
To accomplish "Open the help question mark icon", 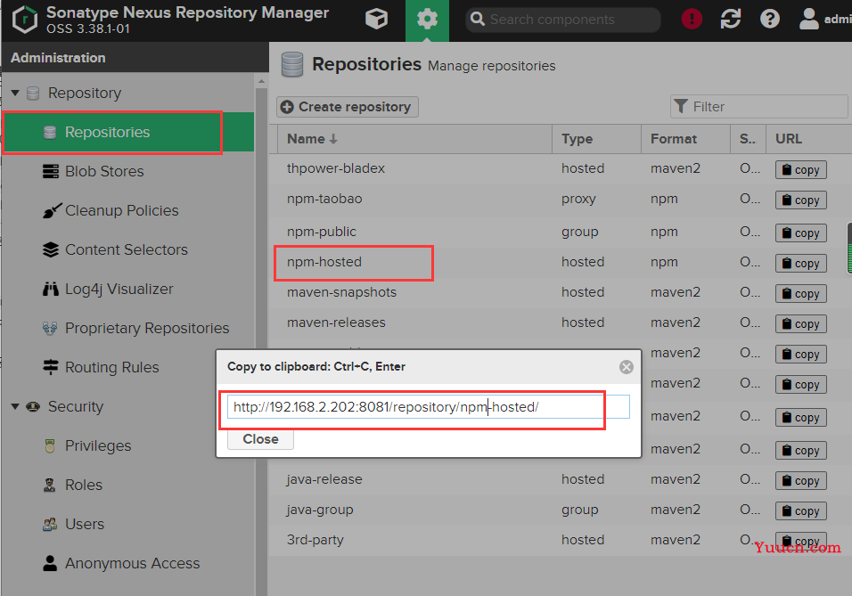I will pyautogui.click(x=769, y=19).
